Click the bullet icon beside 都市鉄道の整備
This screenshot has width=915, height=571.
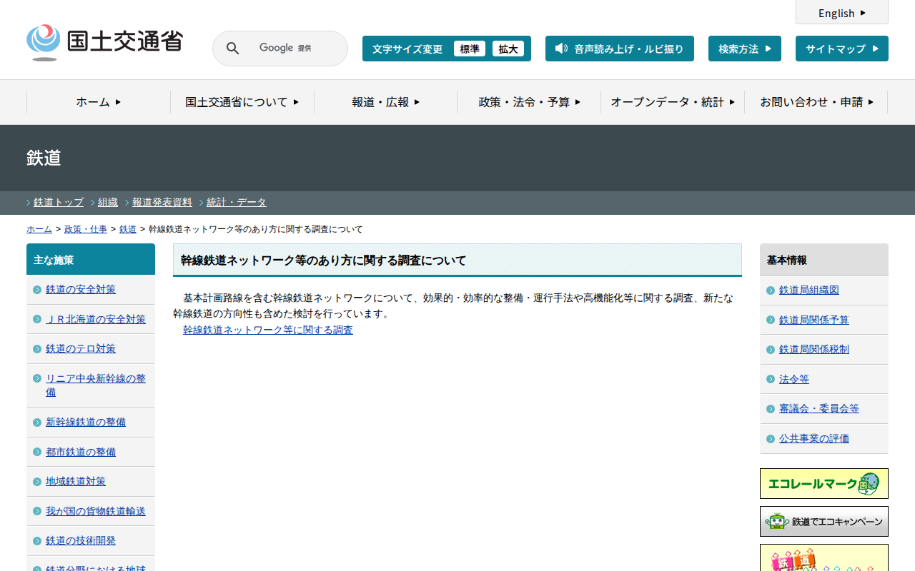(x=37, y=453)
